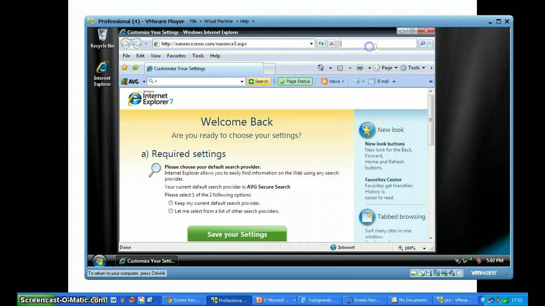Viewport: 545px width, 306px height.
Task: Open the Page dropdown menu
Action: click(x=386, y=68)
